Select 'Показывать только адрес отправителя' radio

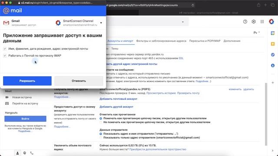coord(101,138)
